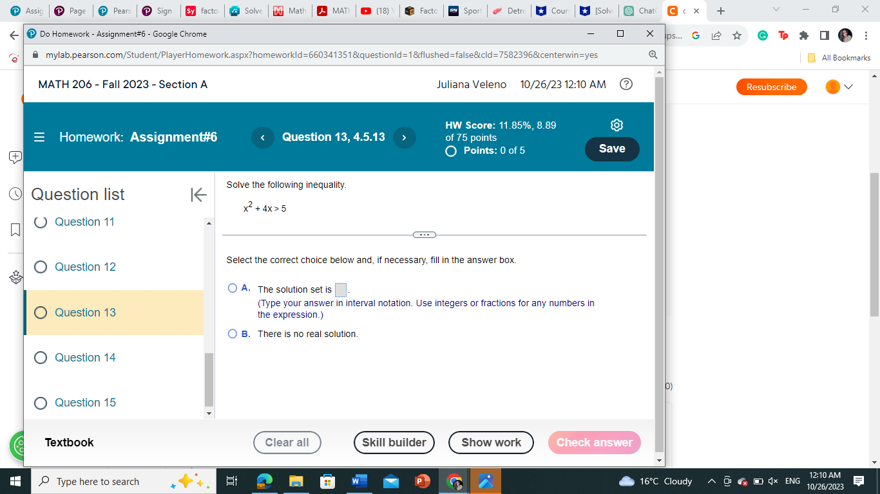Switch to the 'Chat' tab
The image size is (880, 494).
coord(640,11)
